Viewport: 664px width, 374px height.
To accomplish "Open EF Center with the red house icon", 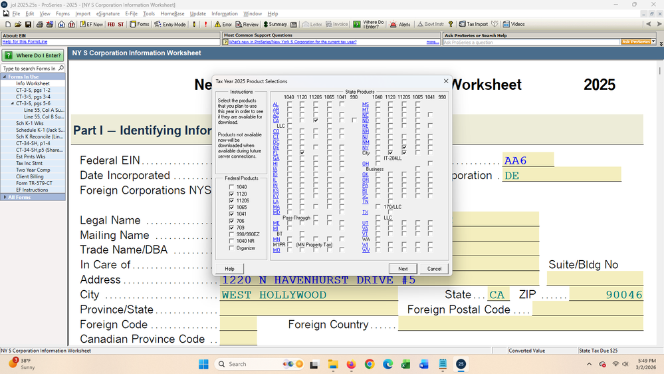I will (x=72, y=24).
